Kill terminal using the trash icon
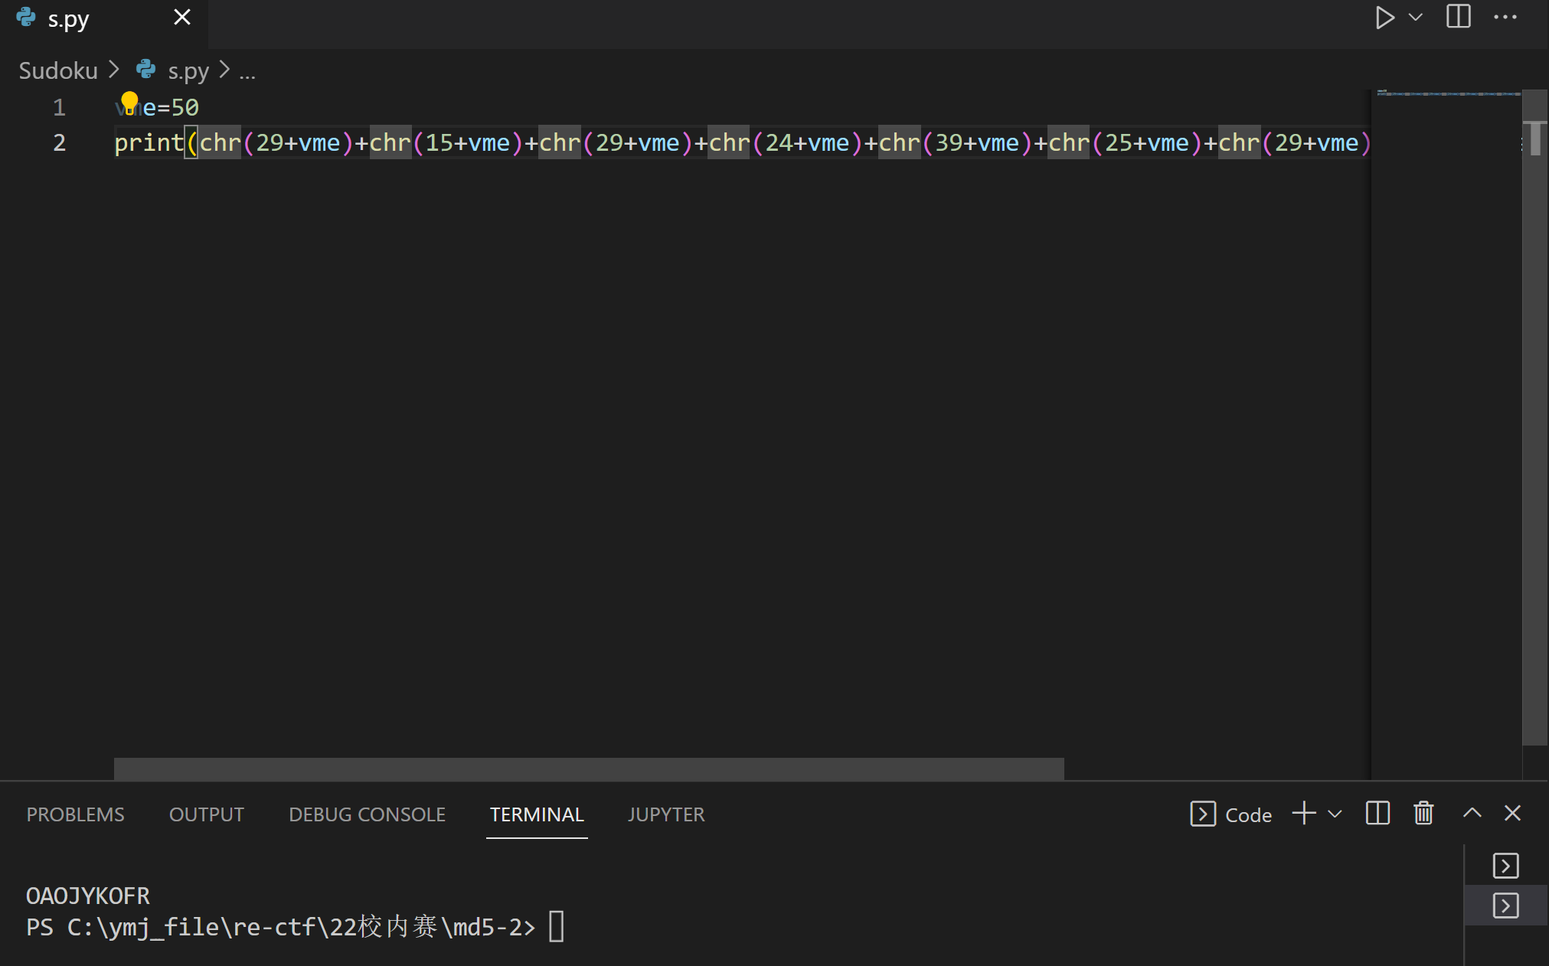Screen dimensions: 1549x966 click(x=1423, y=814)
